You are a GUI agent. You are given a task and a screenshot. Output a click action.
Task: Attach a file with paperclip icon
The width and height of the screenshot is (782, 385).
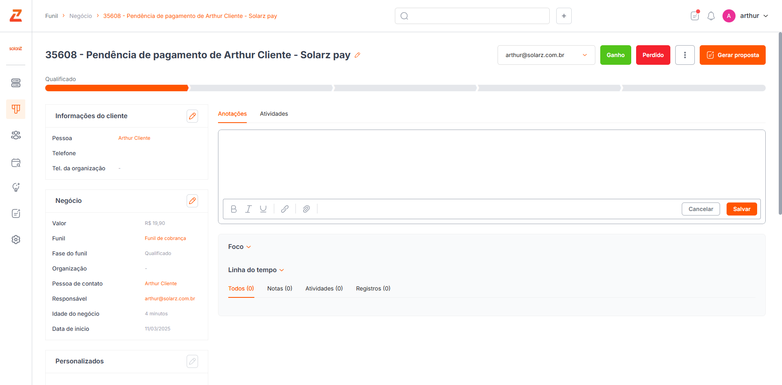[x=306, y=209]
